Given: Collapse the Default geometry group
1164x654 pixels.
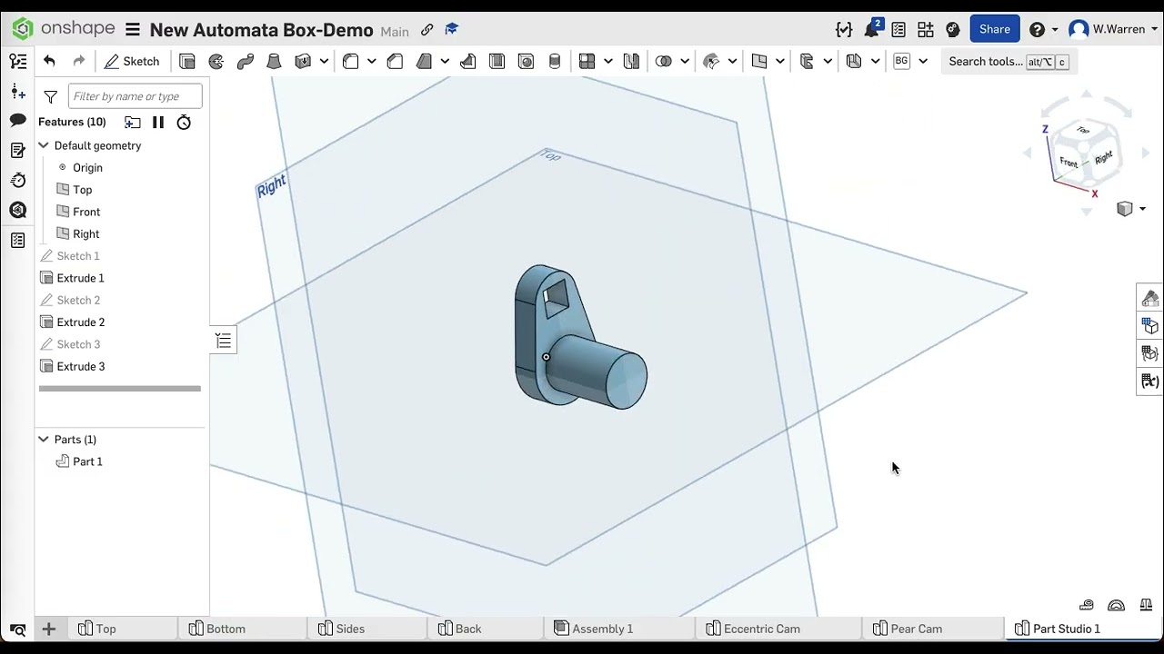Looking at the screenshot, I should pos(43,145).
